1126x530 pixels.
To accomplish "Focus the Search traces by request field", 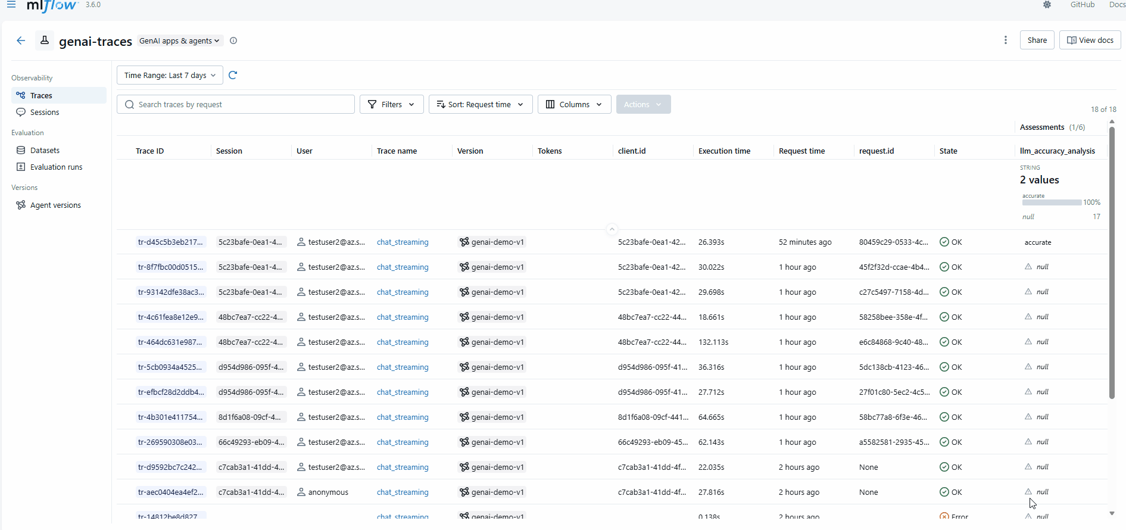I will click(236, 104).
